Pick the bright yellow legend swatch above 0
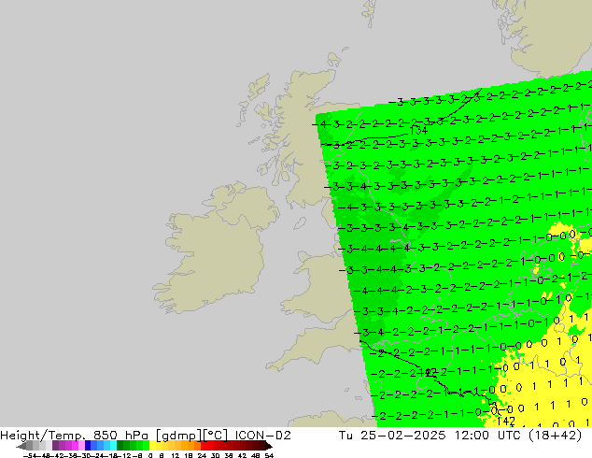592x458 pixels. [153, 445]
